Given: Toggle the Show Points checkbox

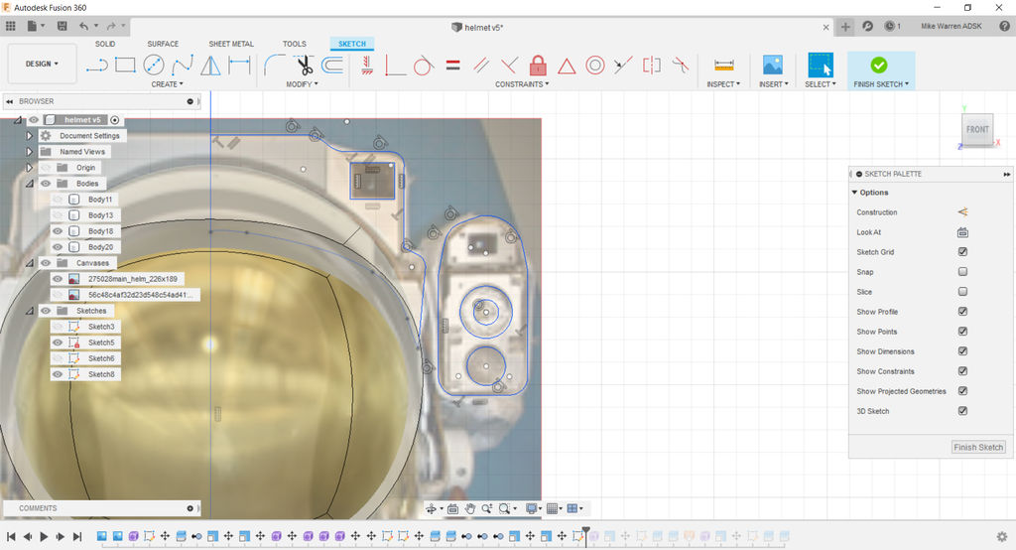Looking at the screenshot, I should coord(962,332).
